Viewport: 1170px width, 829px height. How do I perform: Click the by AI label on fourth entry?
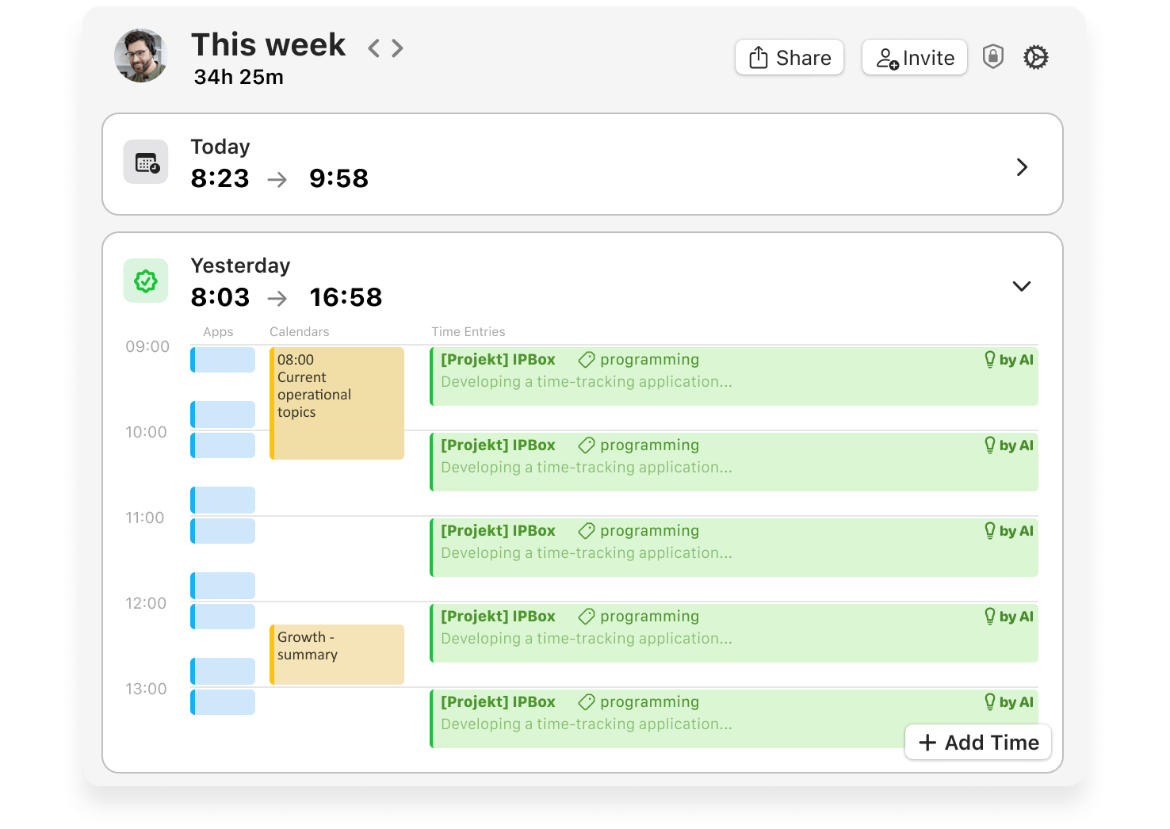[x=1015, y=617]
